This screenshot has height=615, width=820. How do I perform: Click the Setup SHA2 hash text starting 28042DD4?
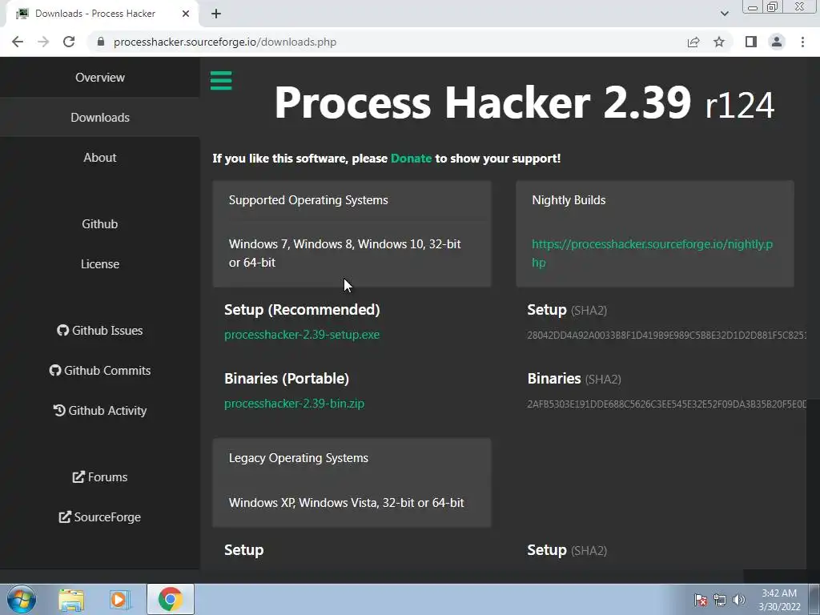point(667,336)
